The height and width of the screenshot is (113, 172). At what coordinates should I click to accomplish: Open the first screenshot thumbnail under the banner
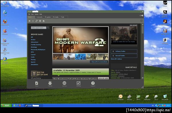pyautogui.click(x=58, y=57)
